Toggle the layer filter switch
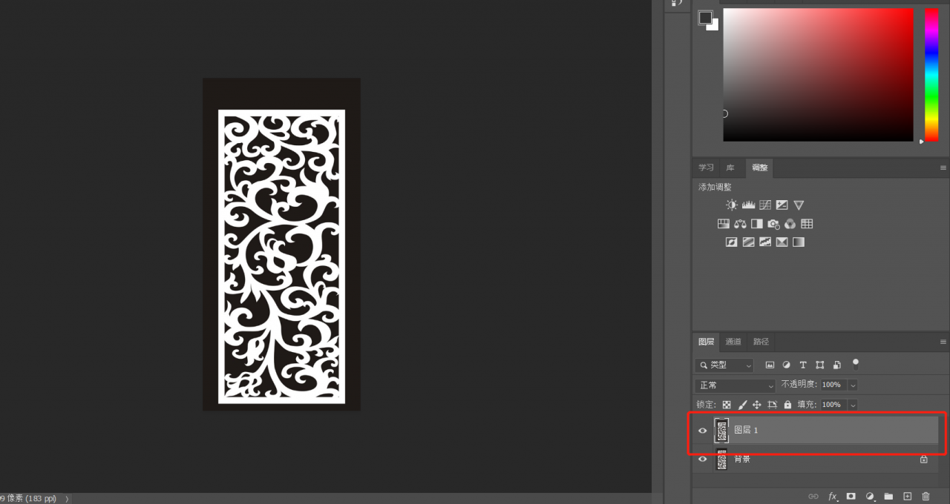 pos(856,364)
